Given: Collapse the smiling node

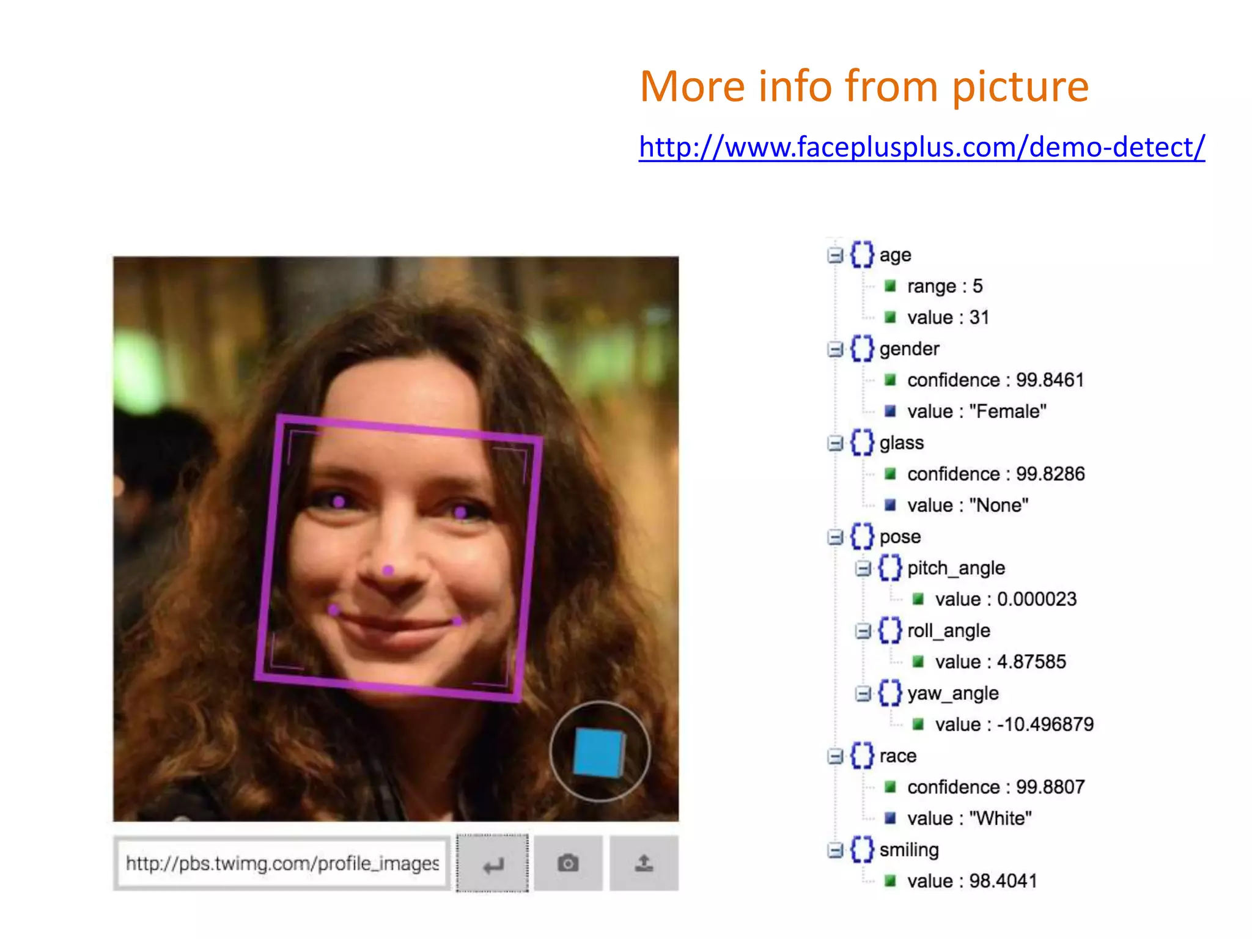Looking at the screenshot, I should (x=834, y=850).
